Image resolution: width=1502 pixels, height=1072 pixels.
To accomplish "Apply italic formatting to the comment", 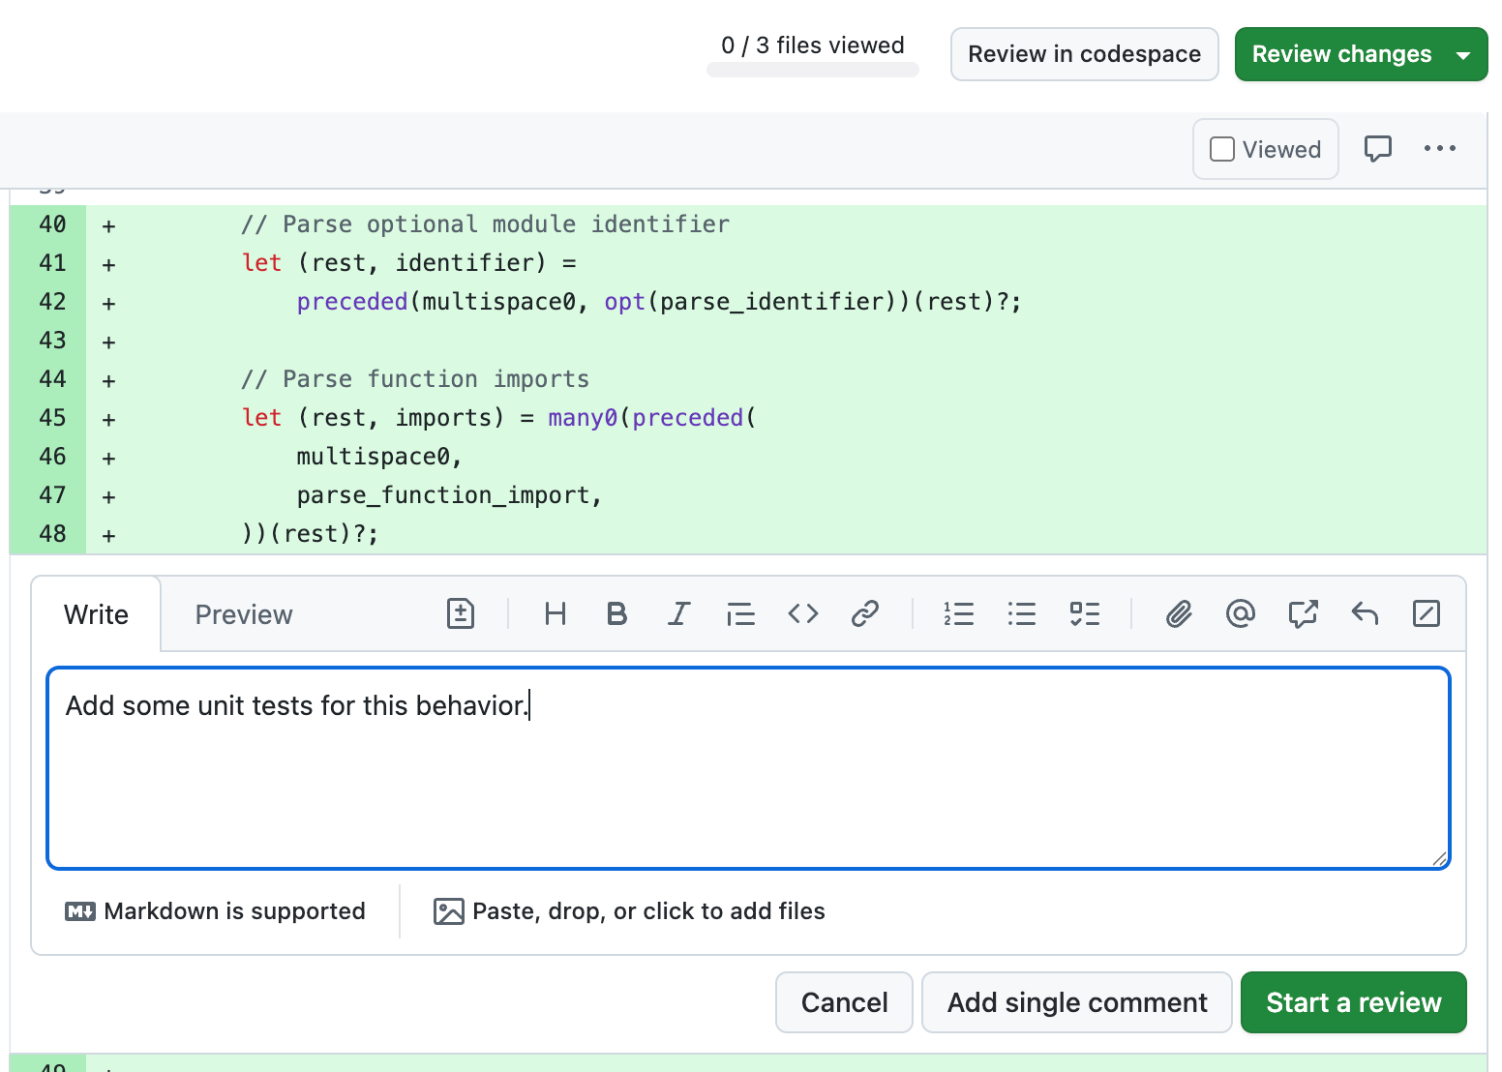I will tap(678, 613).
